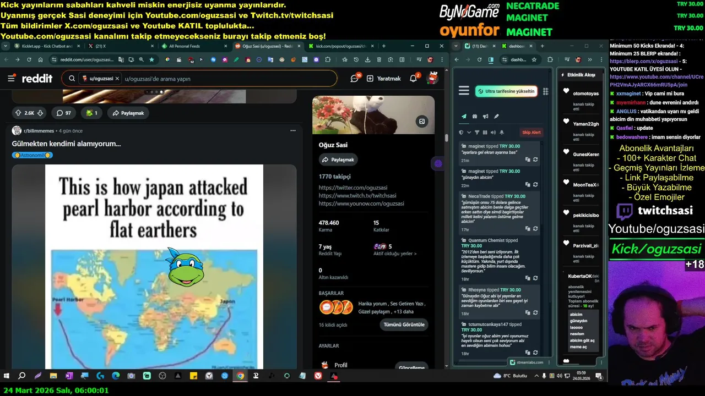Open the Reddit user avatar menu
The height and width of the screenshot is (396, 705).
433,78
